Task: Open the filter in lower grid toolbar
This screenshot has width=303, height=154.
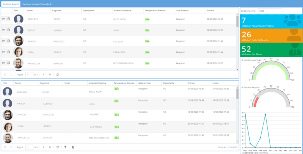Action: pos(65,147)
